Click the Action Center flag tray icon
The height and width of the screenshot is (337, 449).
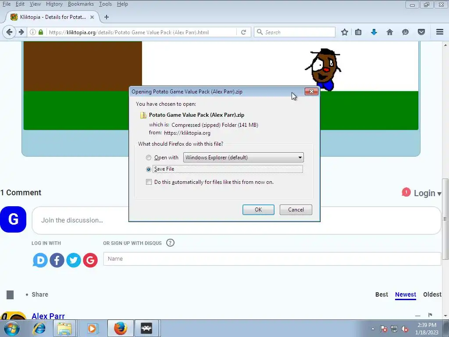(x=384, y=329)
